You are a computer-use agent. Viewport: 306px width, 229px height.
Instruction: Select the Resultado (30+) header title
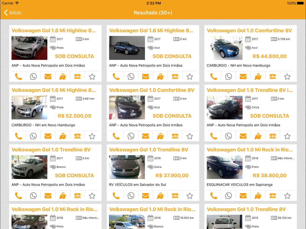[153, 13]
